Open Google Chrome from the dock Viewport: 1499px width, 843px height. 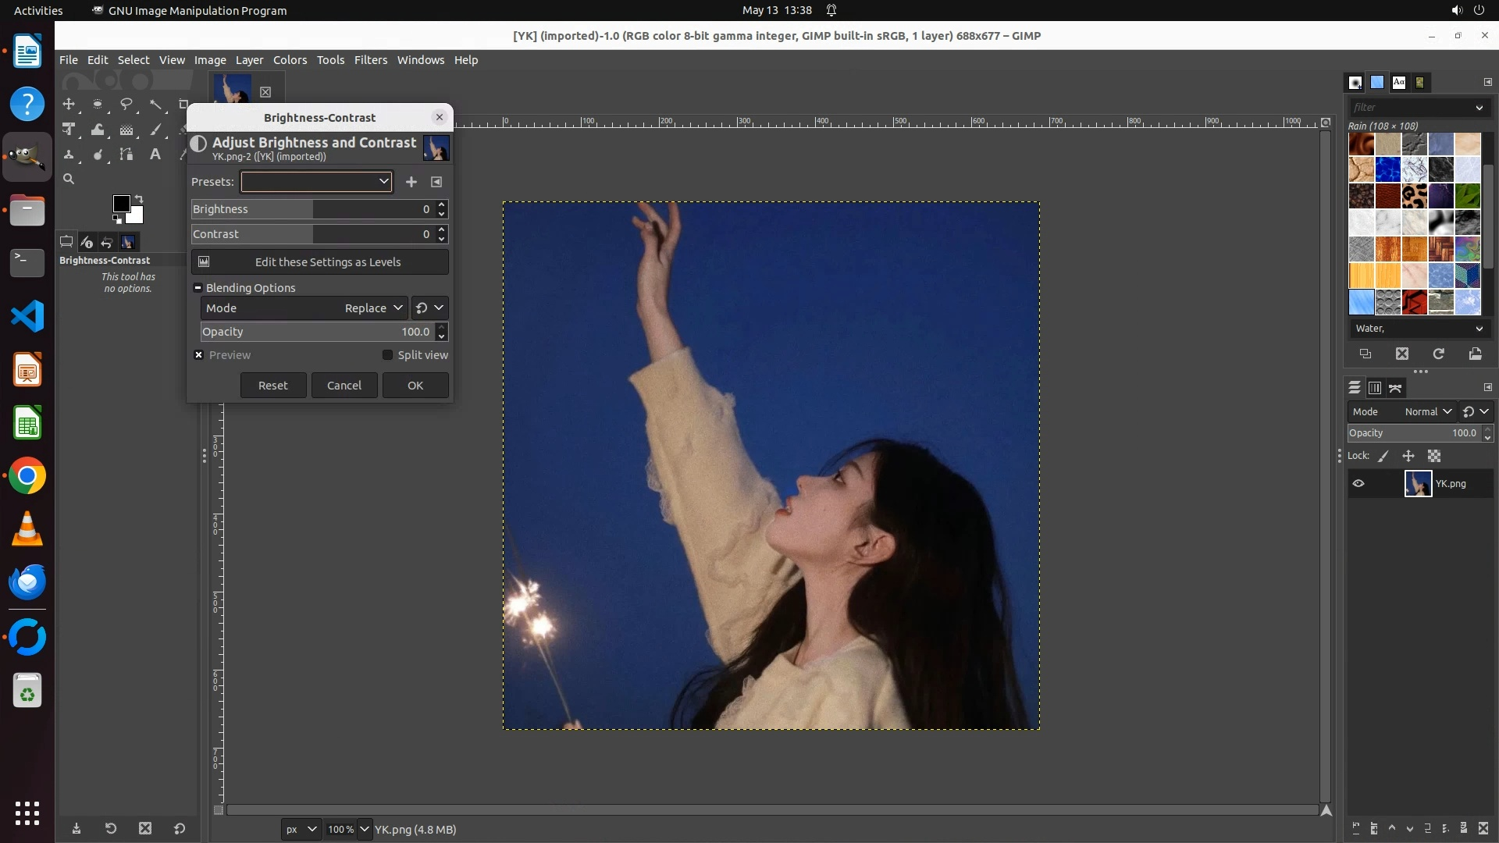pos(27,476)
